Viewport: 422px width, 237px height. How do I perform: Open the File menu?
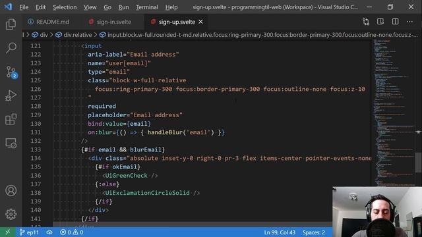pyautogui.click(x=24, y=7)
